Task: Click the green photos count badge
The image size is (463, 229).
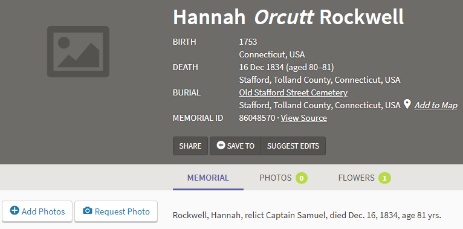Action: 302,178
